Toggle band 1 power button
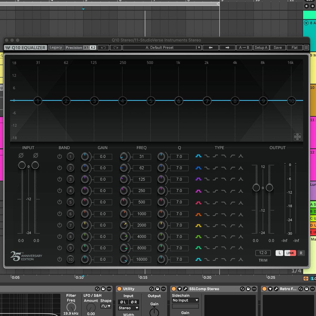Viewport: 316px width, 316px height. tap(60, 156)
